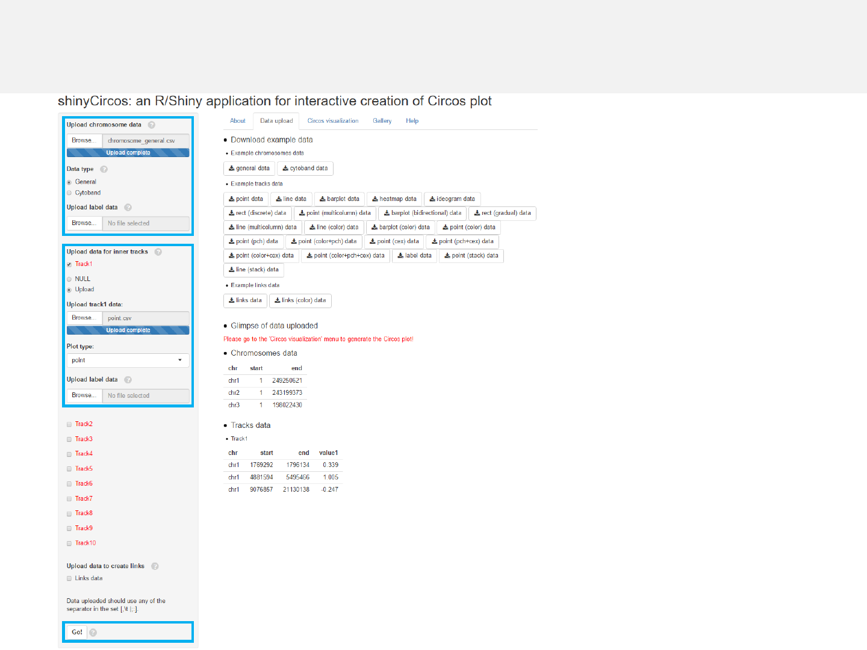867x650 pixels.
Task: Enable Track2 checkbox
Action: click(69, 425)
